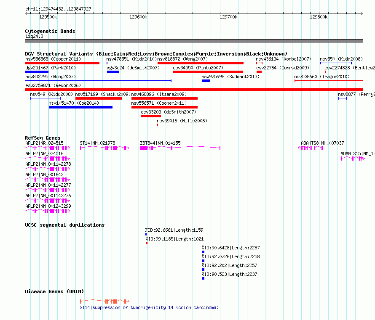Click the nsv549 (Kidd2008) variant feature
The width and height of the screenshot is (375, 320).
coord(46,98)
